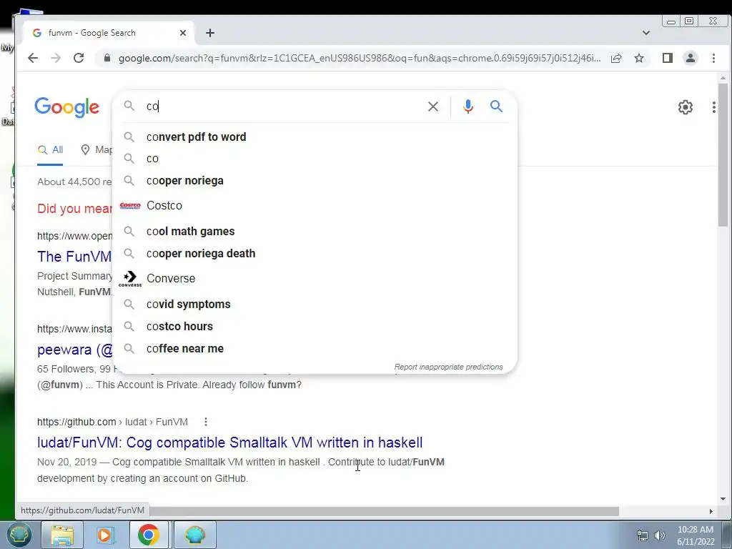732x549 pixels.
Task: Choose suggestion 'costco hours'
Action: tap(315, 326)
